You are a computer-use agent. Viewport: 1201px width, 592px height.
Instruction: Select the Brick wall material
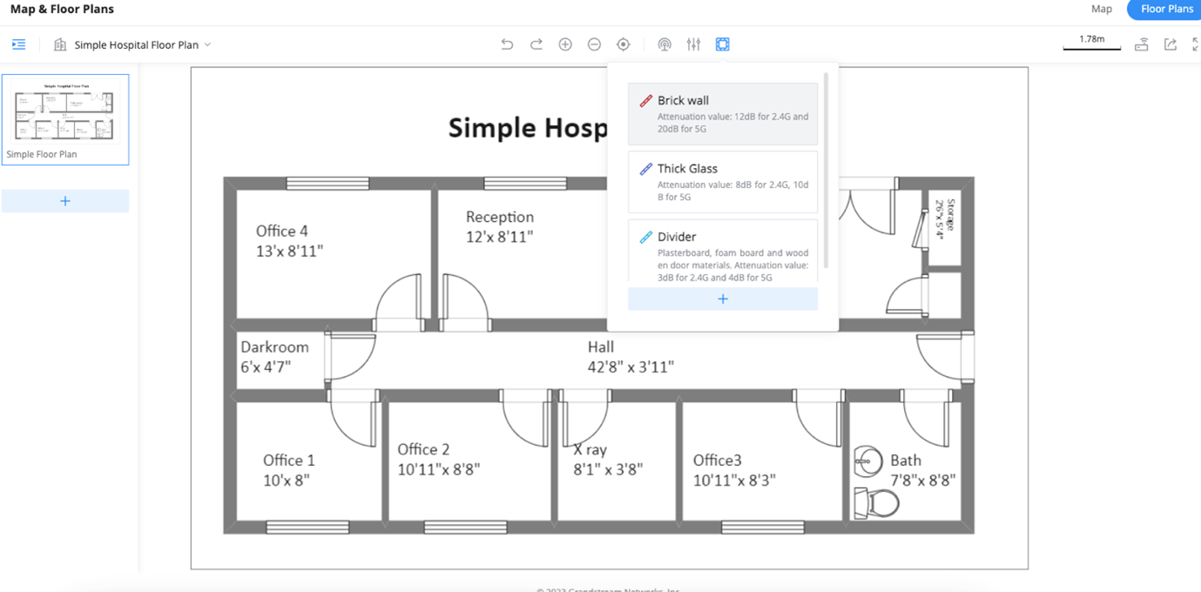coord(722,114)
